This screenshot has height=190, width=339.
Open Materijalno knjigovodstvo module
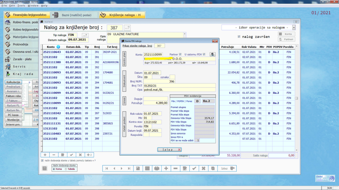pos(22,37)
